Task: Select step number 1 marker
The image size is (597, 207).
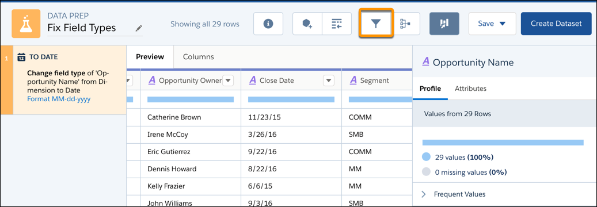Action: click(6, 80)
